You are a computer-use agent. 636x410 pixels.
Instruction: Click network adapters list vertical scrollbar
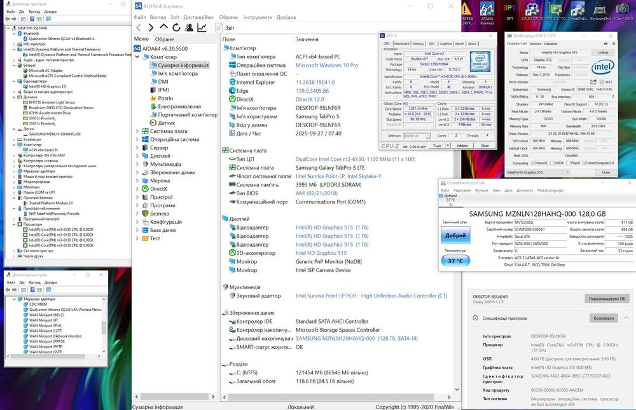104,325
